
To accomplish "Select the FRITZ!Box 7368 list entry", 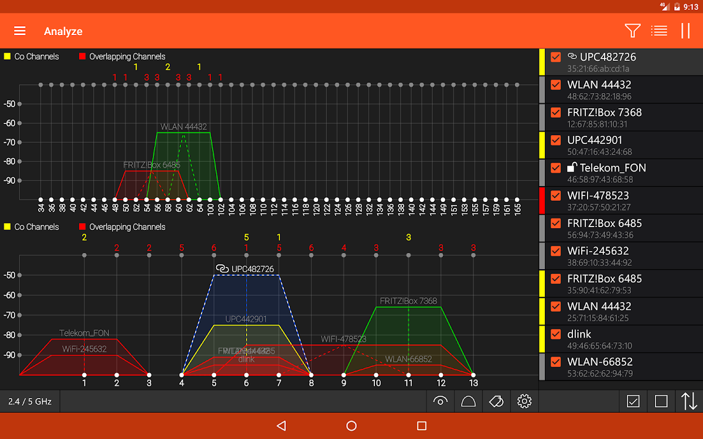I will 621,117.
